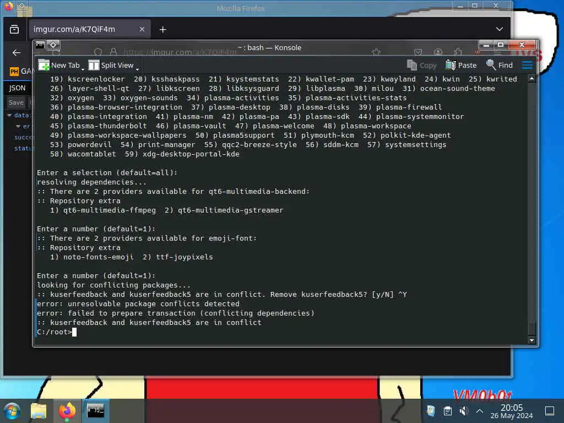Collapse the data node in JSON tree
This screenshot has width=564, height=423.
coord(10,115)
